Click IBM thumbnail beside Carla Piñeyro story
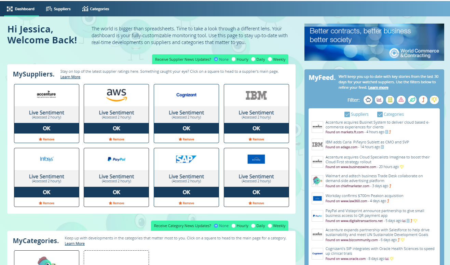This screenshot has width=450, height=265. 317,144
